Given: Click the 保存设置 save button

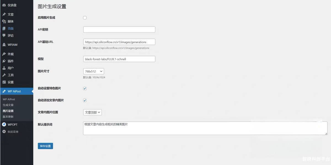Looking at the screenshot, I should tap(45, 146).
